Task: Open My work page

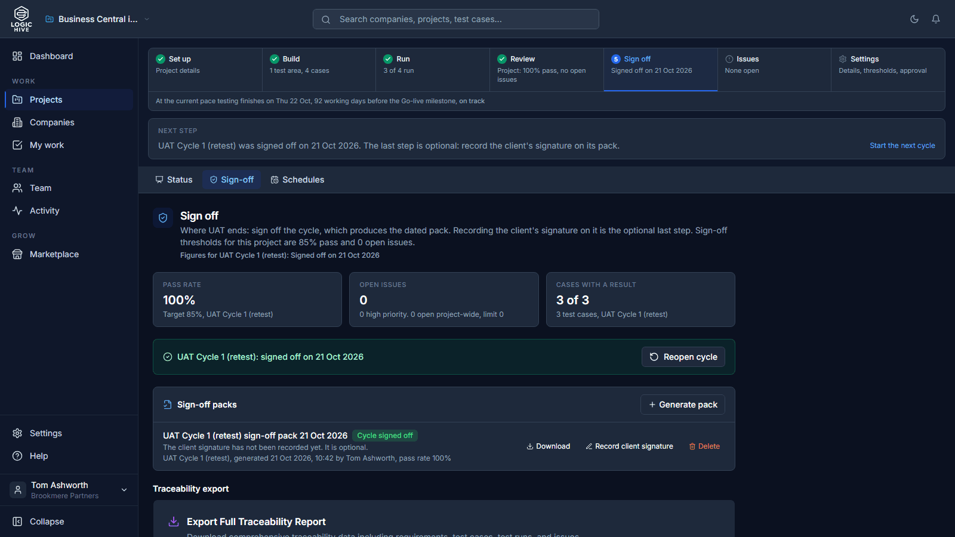Action: click(69, 145)
